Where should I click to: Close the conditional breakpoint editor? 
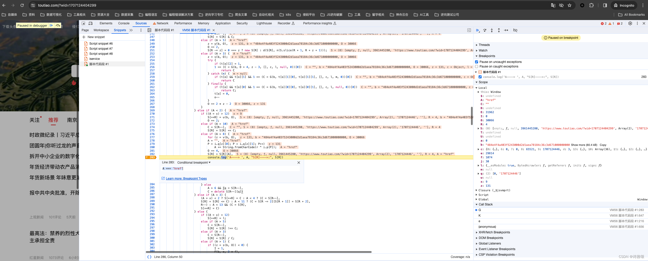pyautogui.click(x=299, y=163)
